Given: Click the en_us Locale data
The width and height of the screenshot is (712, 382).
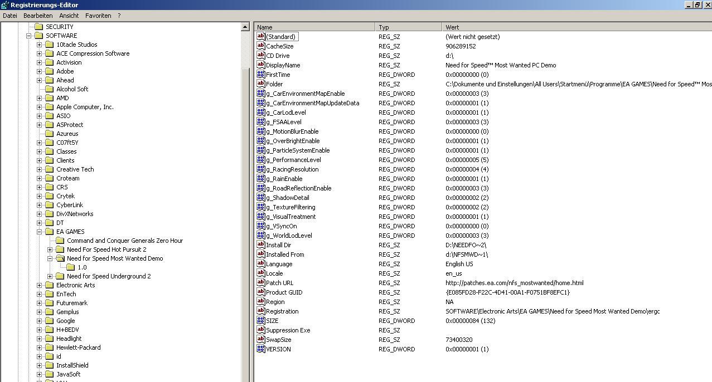Looking at the screenshot, I should coord(454,273).
